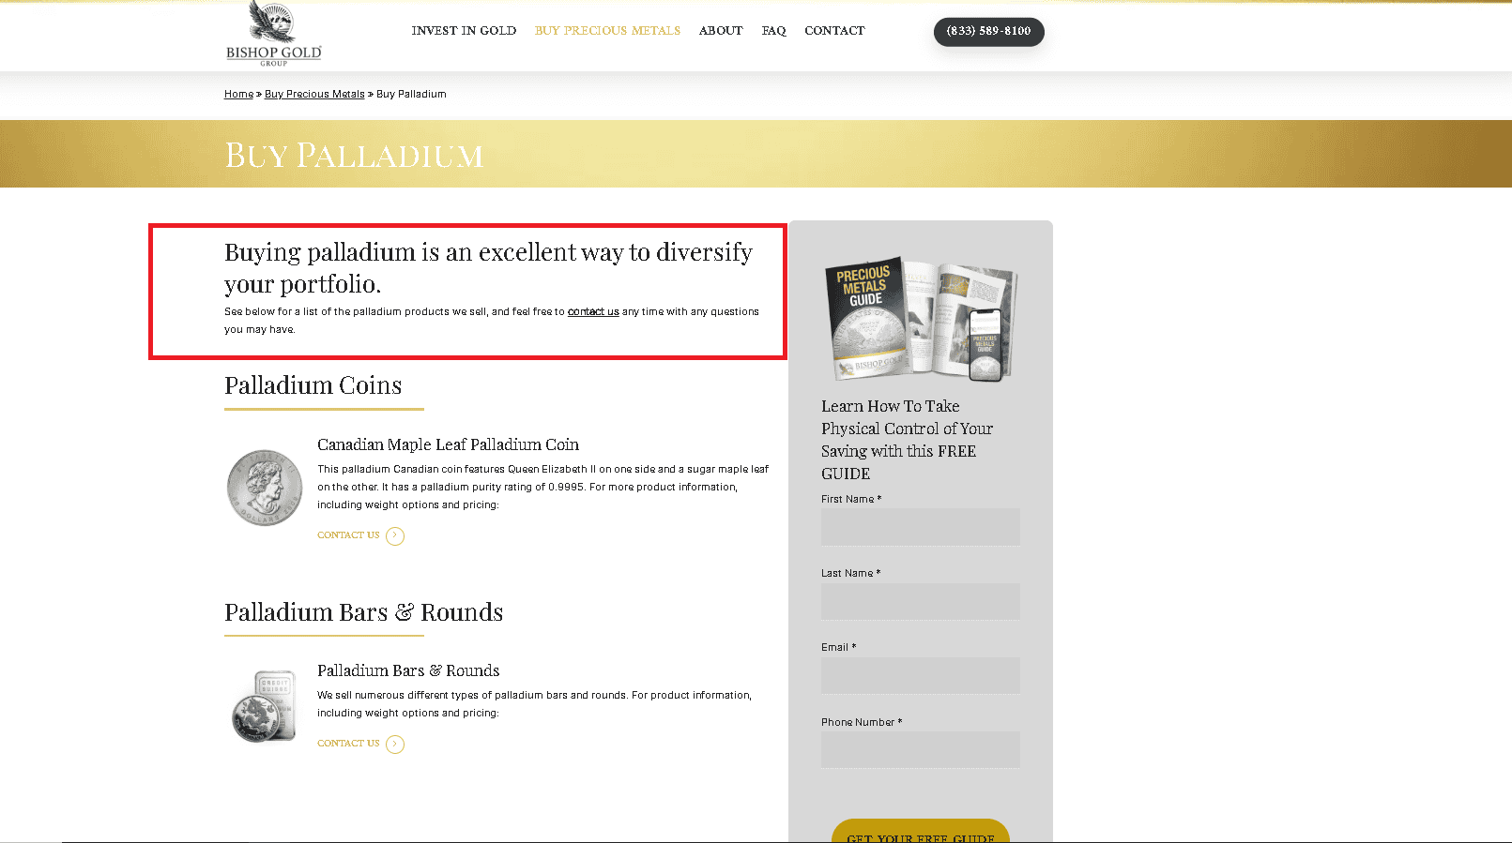Click the inline contact us link
1512x843 pixels.
(x=593, y=311)
